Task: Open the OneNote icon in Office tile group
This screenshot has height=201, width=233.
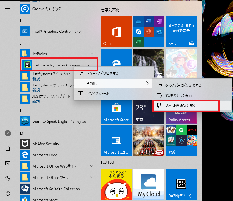Action: coord(159,22)
